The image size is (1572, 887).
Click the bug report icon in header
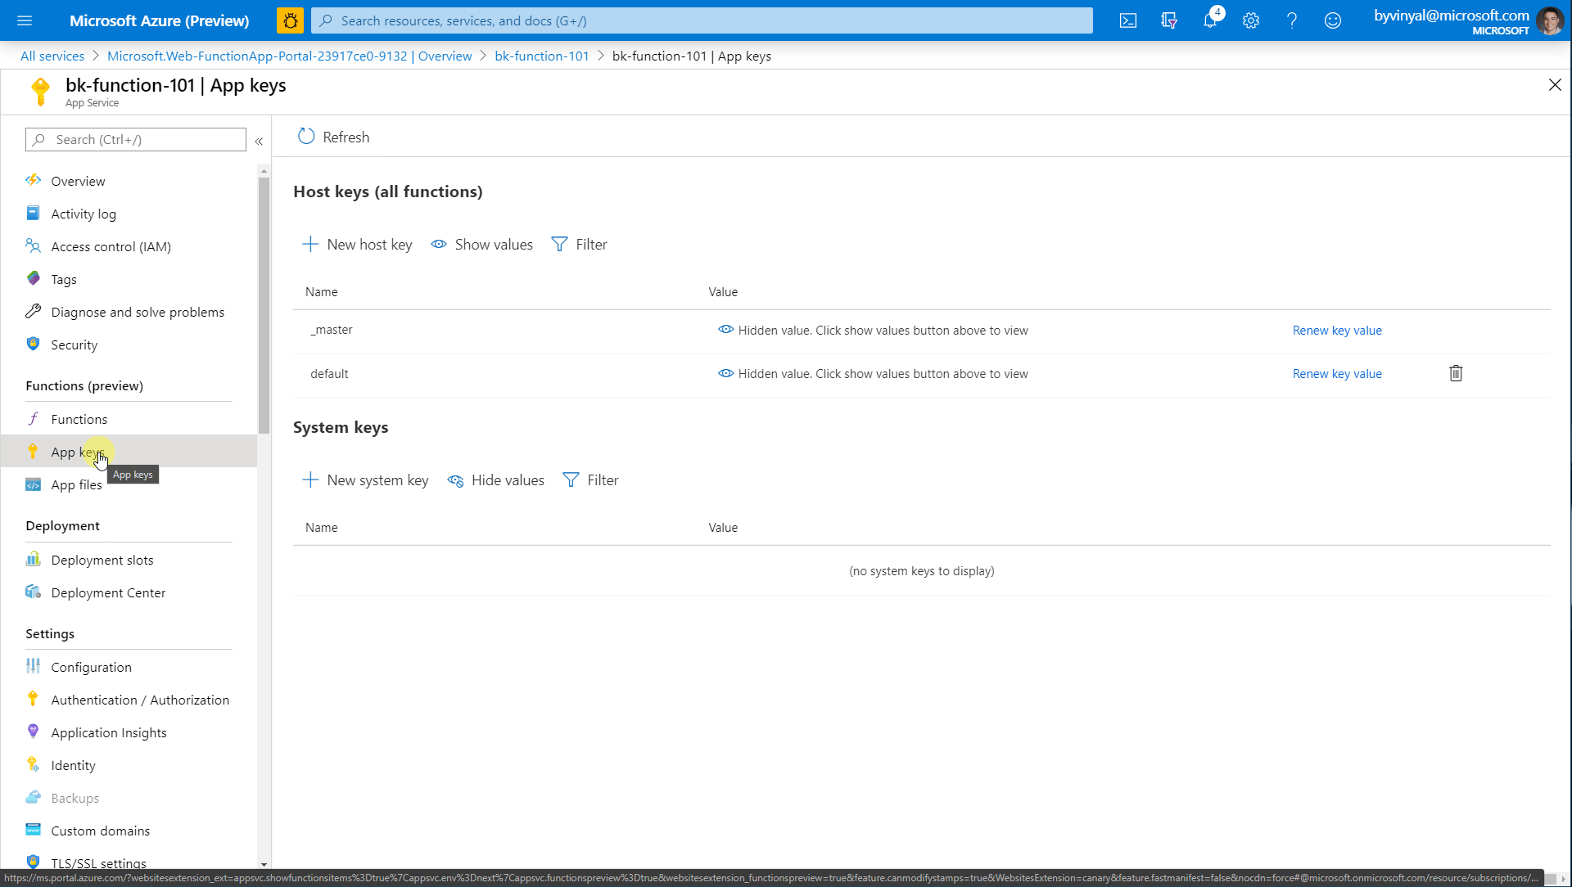point(290,20)
